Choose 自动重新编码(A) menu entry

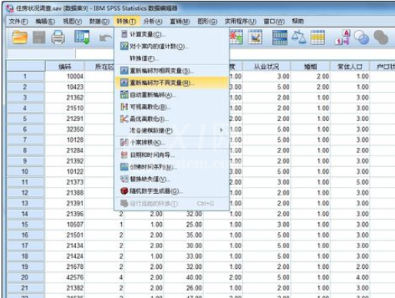171,95
